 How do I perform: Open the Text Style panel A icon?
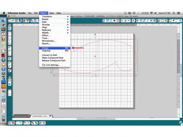pos(133,21)
